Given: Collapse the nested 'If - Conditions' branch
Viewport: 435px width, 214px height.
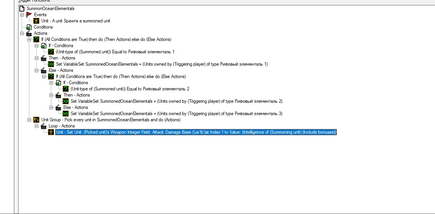Looking at the screenshot, I should coord(51,83).
